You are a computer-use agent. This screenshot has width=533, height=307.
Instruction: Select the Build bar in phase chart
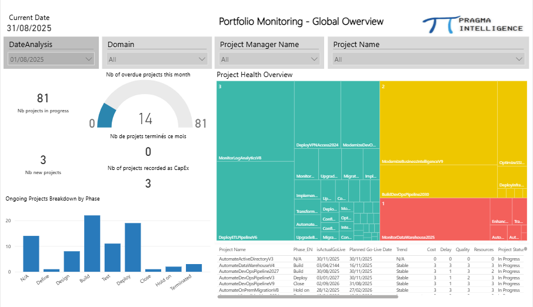(x=92, y=243)
